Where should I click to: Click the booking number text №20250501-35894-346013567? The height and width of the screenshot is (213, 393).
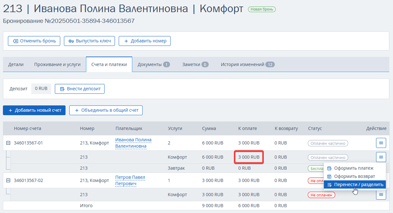89,21
